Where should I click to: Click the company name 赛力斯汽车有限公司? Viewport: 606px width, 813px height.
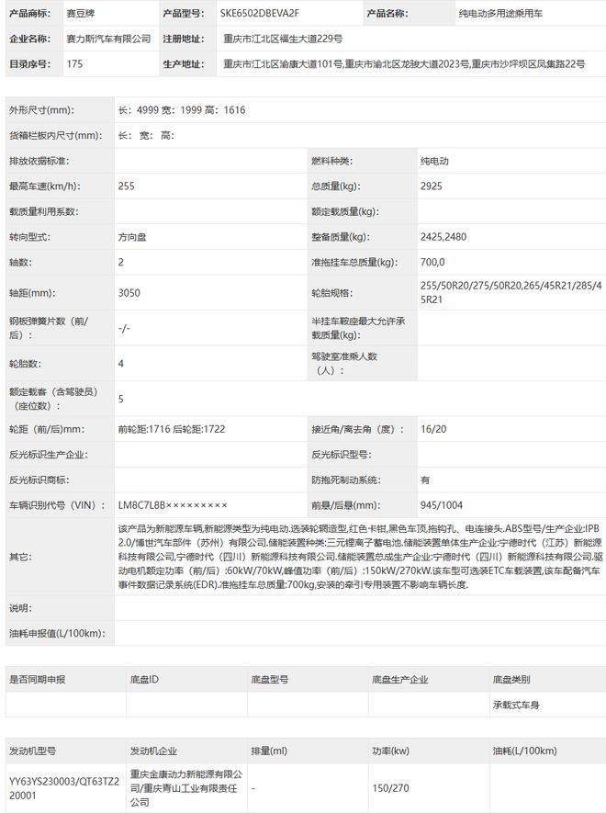108,39
